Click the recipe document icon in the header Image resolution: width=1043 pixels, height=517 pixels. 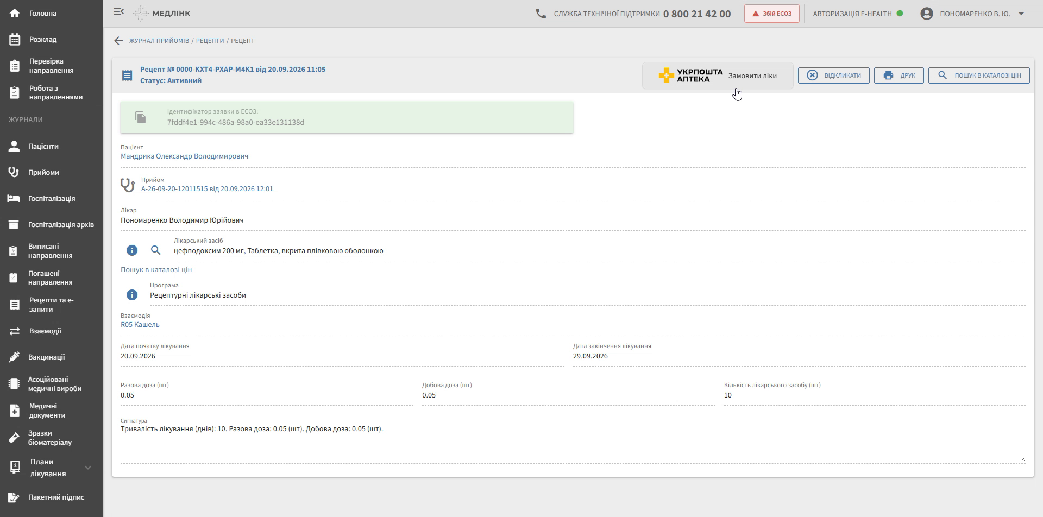point(127,75)
